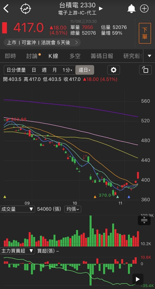The width and height of the screenshot is (155, 289).
Task: Open the 還日 adjustment dropdown
Action: pos(85,70)
